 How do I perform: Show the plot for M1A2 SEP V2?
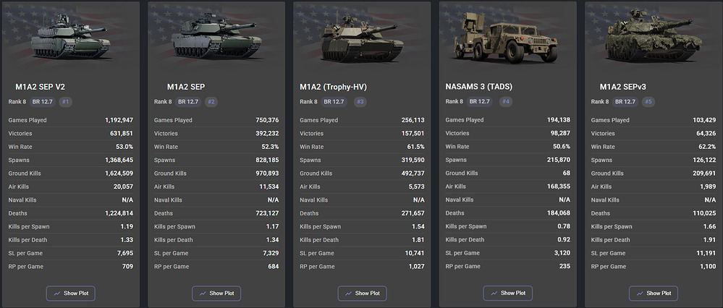tap(70, 294)
